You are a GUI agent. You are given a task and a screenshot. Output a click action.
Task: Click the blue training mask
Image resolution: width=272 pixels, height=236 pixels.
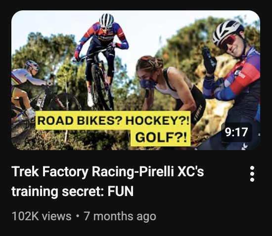point(147,83)
